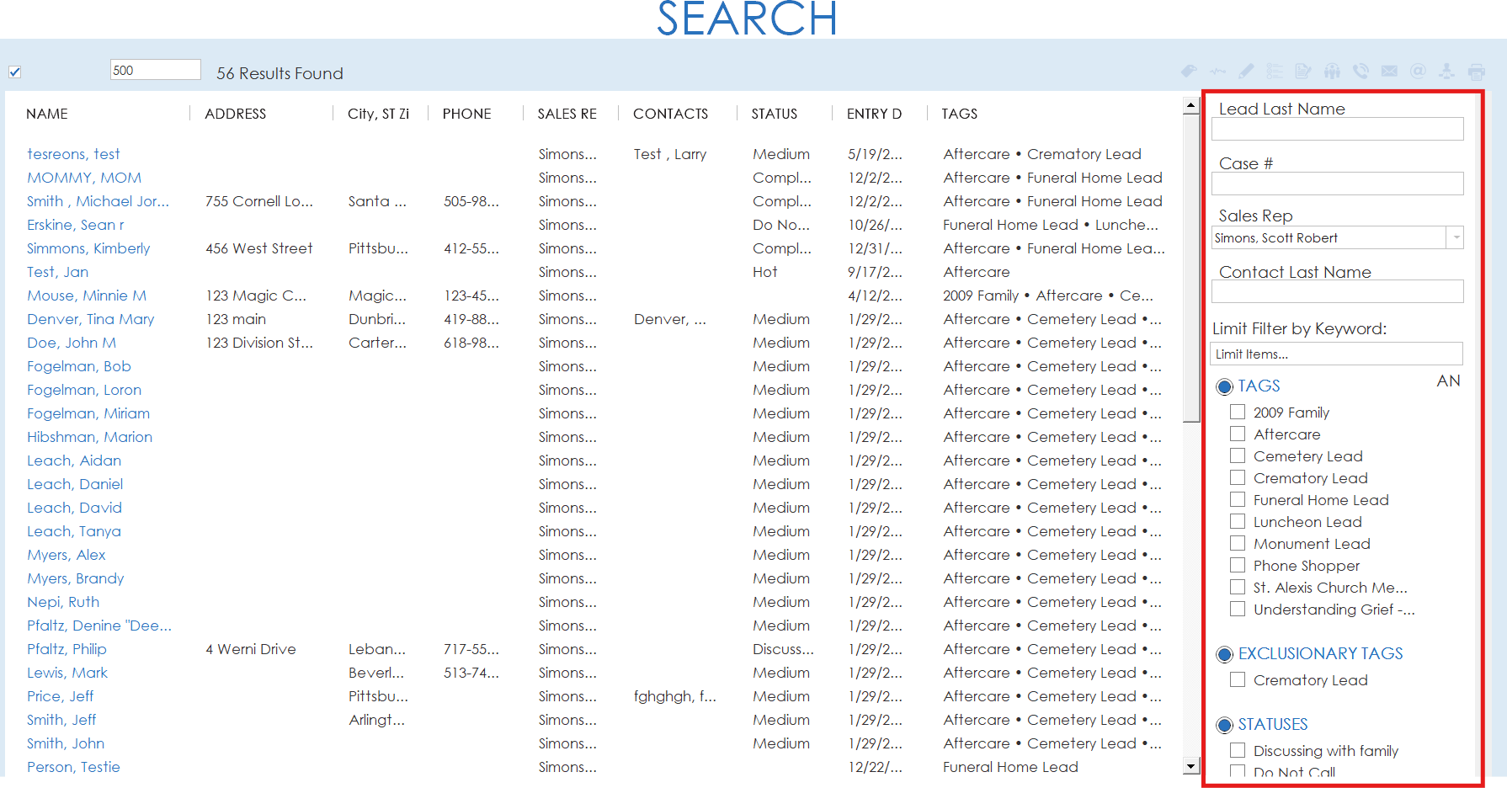This screenshot has width=1507, height=788.
Task: Check the Funeral Home Lead tag filter
Action: tap(1238, 499)
